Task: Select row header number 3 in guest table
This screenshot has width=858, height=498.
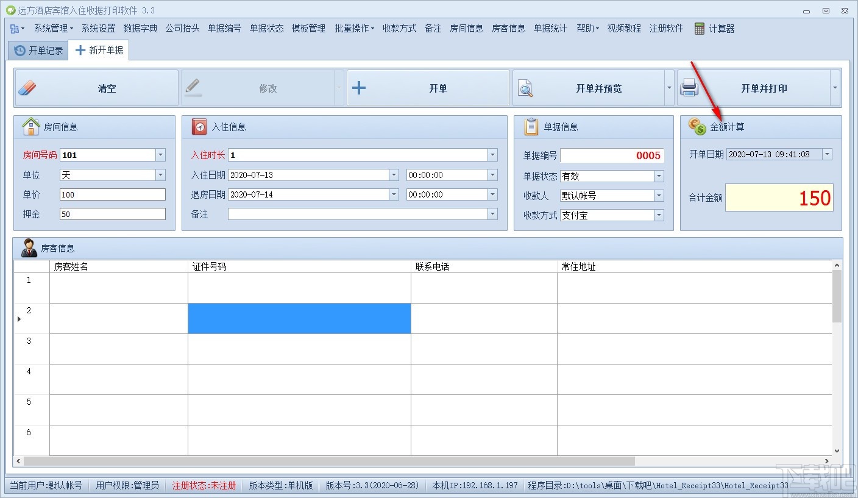Action: tap(32, 349)
